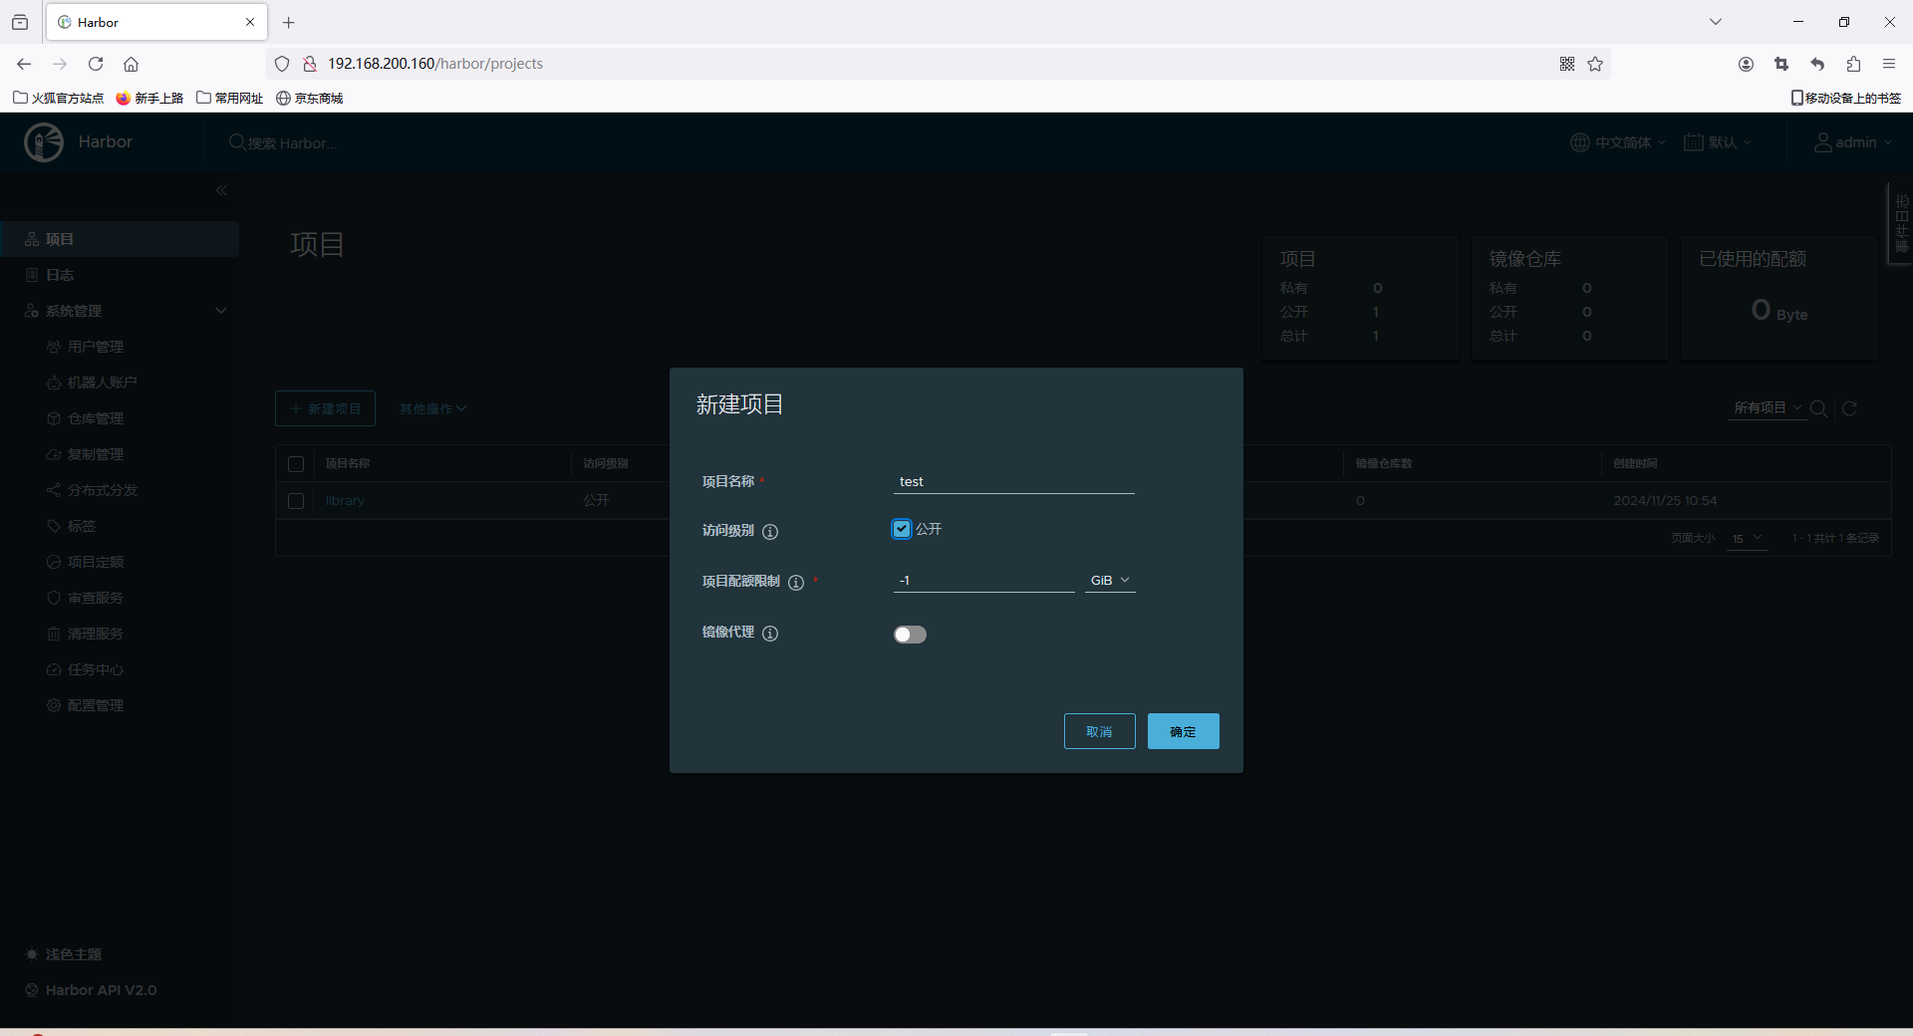The width and height of the screenshot is (1913, 1036).
Task: Open the 移动设备上的书签 folder
Action: (1846, 98)
